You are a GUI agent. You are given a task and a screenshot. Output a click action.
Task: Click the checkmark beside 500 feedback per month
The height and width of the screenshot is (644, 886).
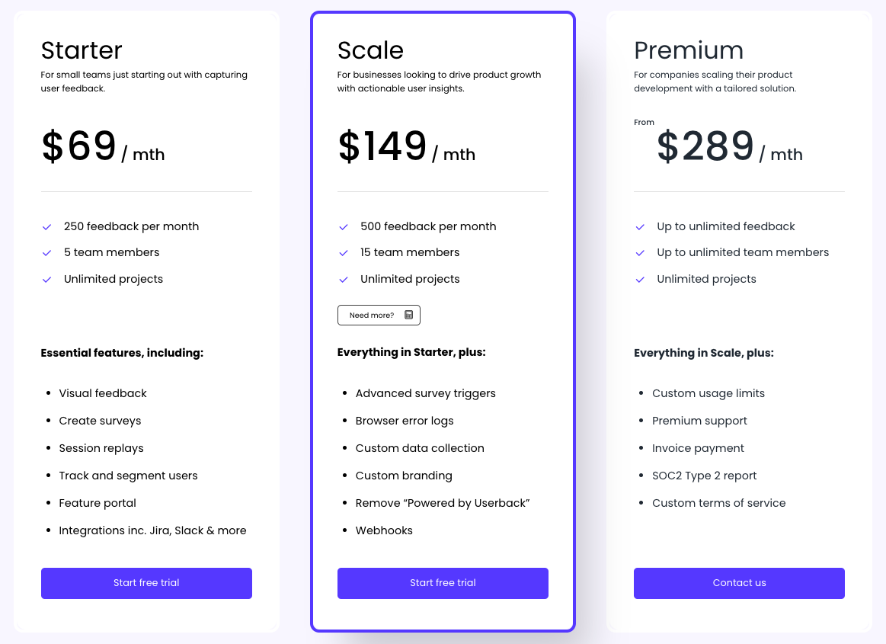click(344, 226)
